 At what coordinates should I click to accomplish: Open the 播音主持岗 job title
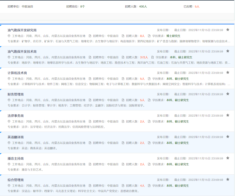click(x=16, y=158)
